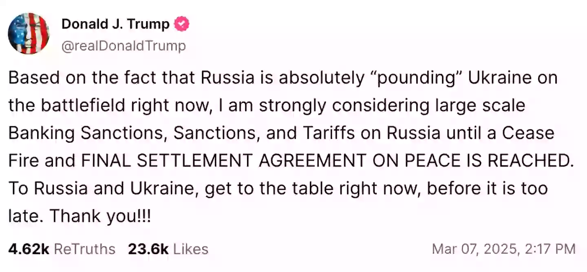
Task: Open the @realDonaldTrump handle link
Action: coord(124,46)
